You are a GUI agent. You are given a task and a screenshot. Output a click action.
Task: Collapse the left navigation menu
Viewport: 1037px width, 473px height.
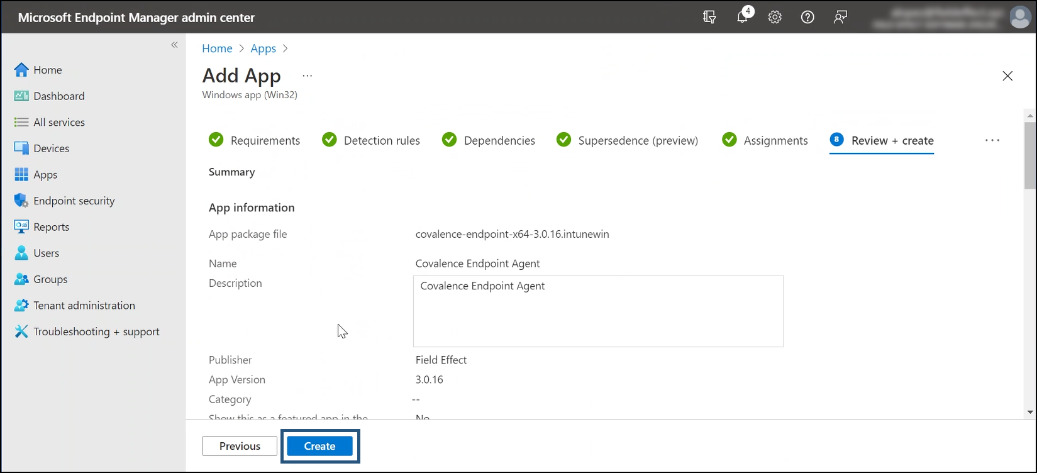[174, 45]
